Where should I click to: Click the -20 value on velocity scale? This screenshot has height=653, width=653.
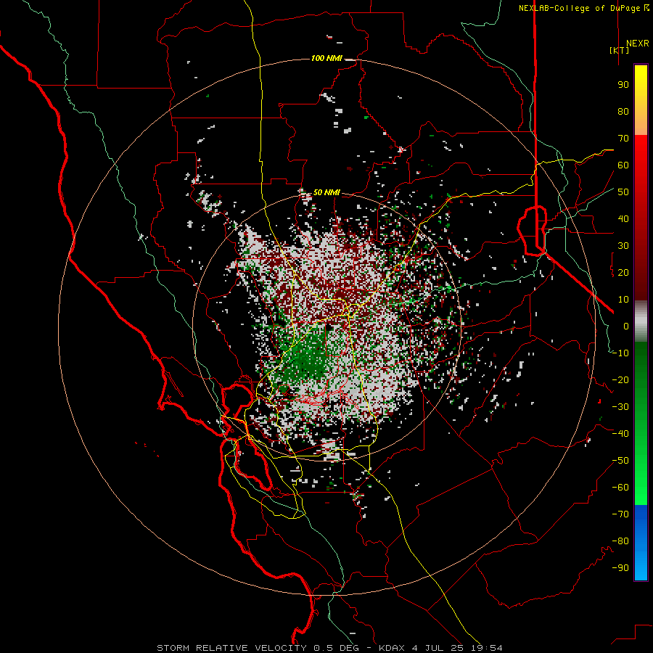pyautogui.click(x=620, y=380)
